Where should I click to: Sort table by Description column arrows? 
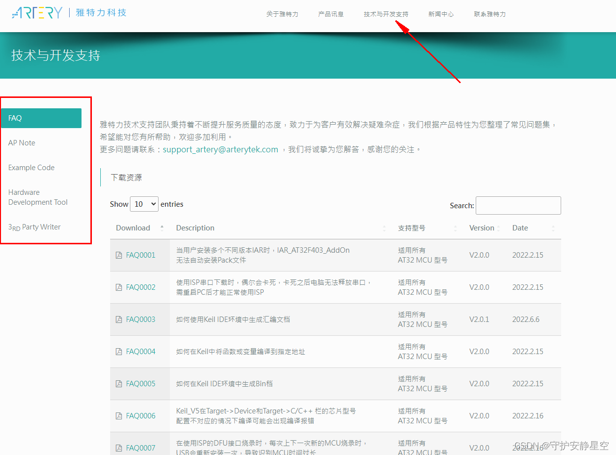point(384,228)
